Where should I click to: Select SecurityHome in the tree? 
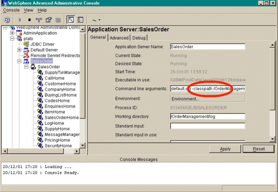click(58, 146)
